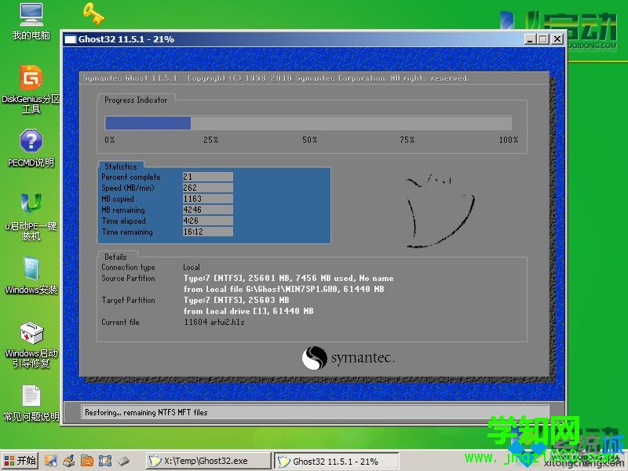Click the folder search quick launch icon
This screenshot has width=628, height=471.
coord(87,461)
